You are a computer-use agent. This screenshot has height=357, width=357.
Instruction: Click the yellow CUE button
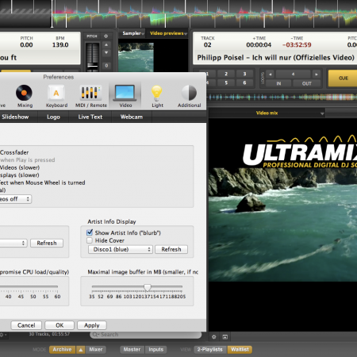343,78
